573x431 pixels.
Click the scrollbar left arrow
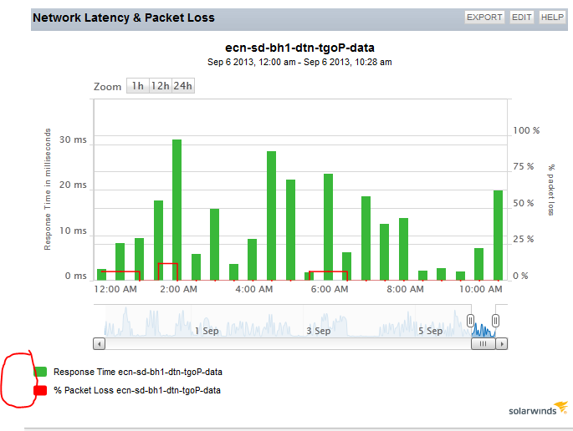pyautogui.click(x=99, y=344)
